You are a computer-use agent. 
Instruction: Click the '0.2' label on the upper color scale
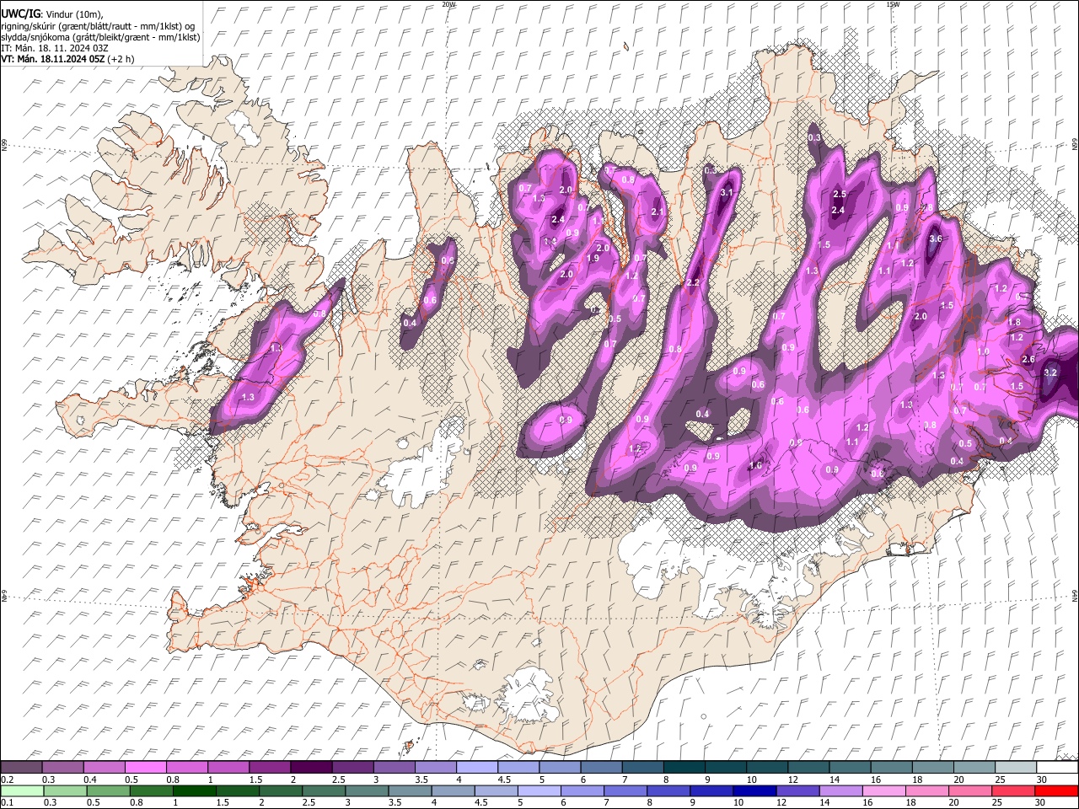pos(7,780)
